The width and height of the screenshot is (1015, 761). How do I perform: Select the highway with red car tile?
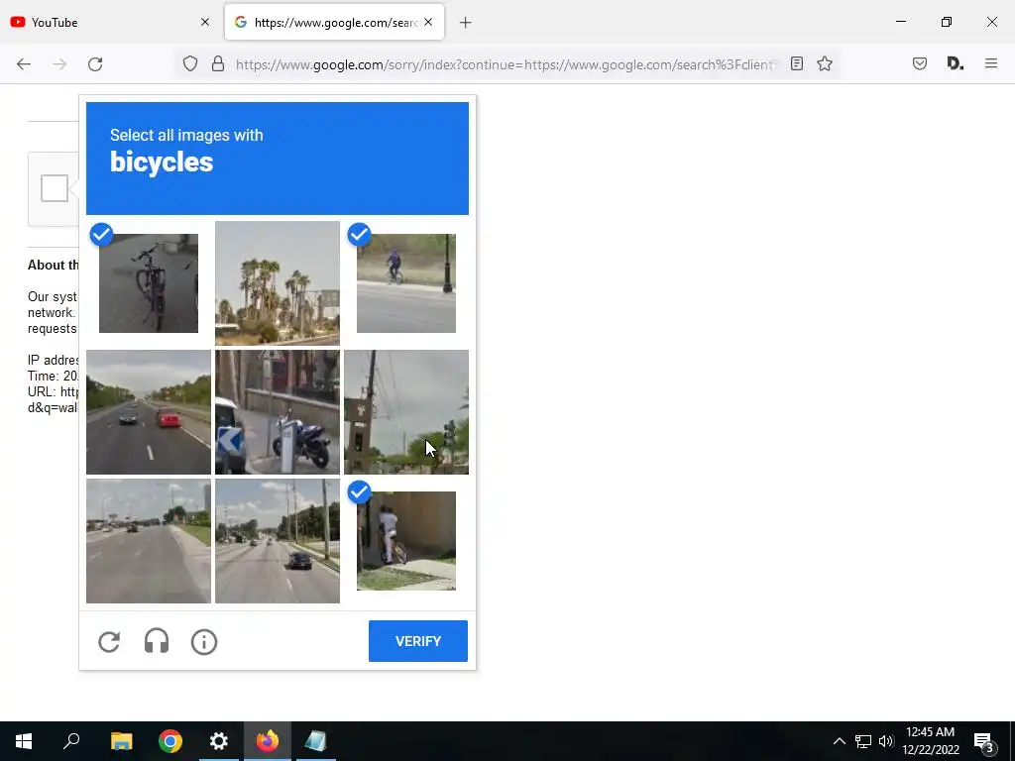point(149,412)
